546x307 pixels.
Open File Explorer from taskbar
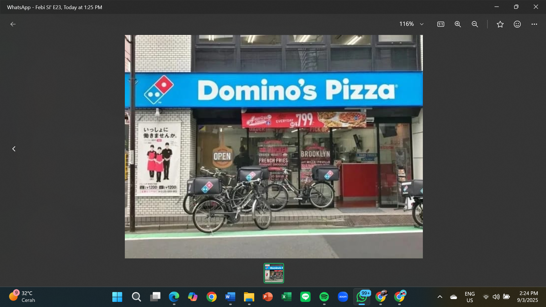coord(249,297)
